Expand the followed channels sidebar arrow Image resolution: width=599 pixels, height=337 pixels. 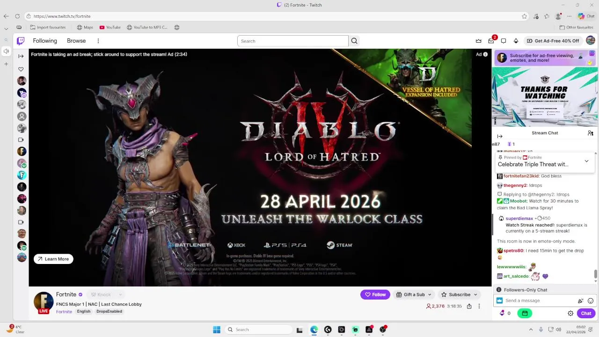pos(21,56)
